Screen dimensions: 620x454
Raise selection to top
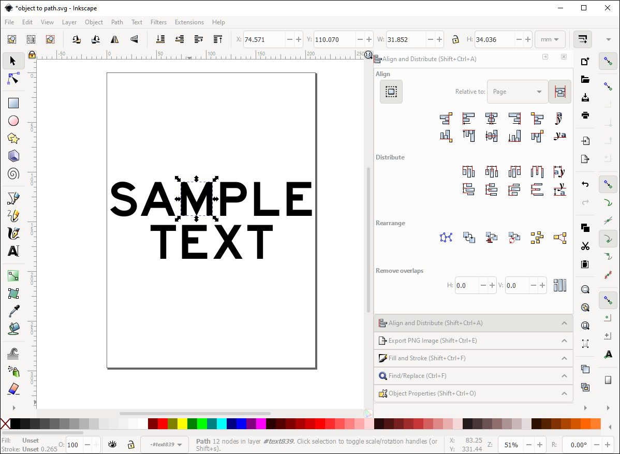pos(218,39)
